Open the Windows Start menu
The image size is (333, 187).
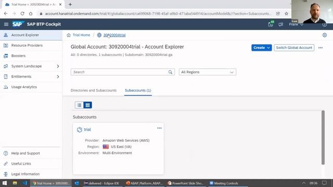(5, 183)
